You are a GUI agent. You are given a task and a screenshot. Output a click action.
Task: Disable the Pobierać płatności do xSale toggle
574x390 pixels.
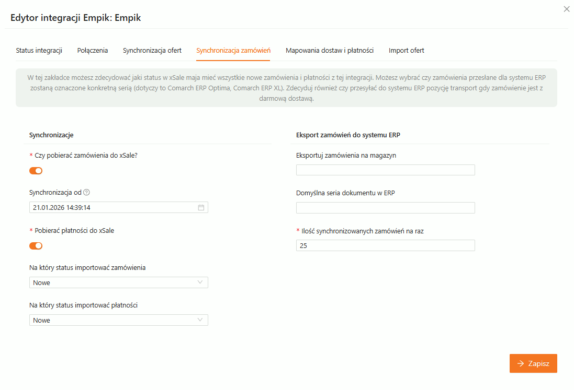(x=36, y=246)
